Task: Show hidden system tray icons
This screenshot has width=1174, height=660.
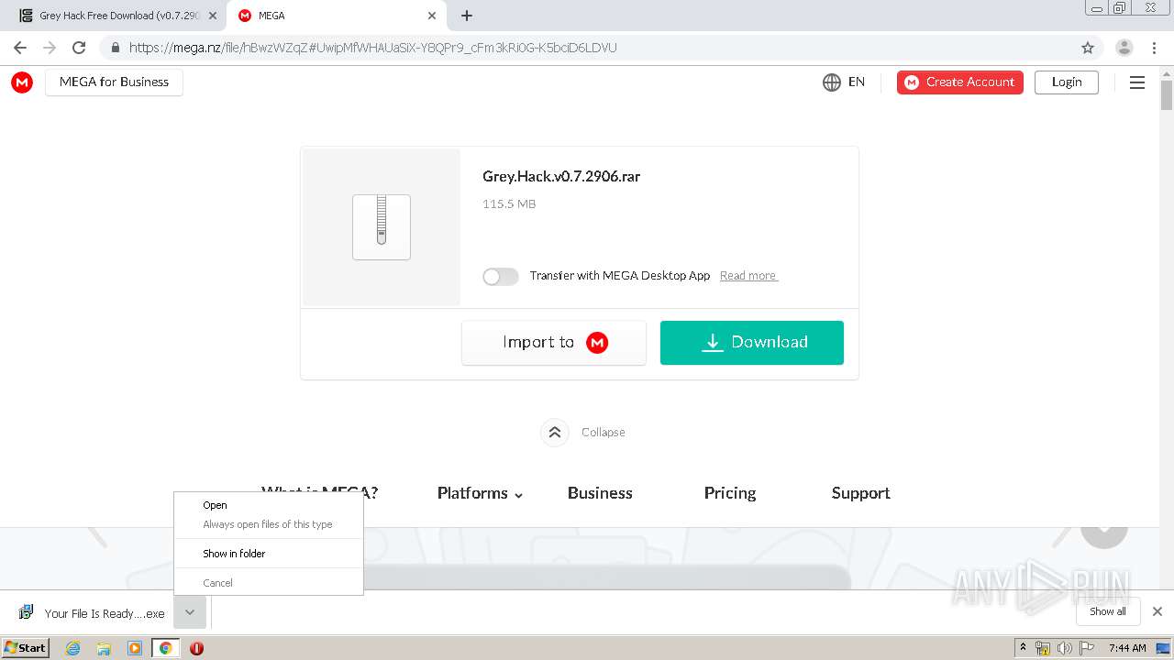Action: pos(1023,648)
